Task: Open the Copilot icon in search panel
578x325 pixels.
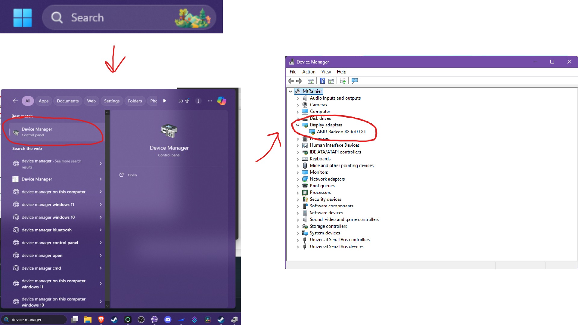Action: pos(222,101)
